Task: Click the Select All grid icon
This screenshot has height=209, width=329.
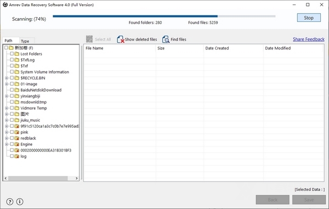Action: tap(89, 39)
